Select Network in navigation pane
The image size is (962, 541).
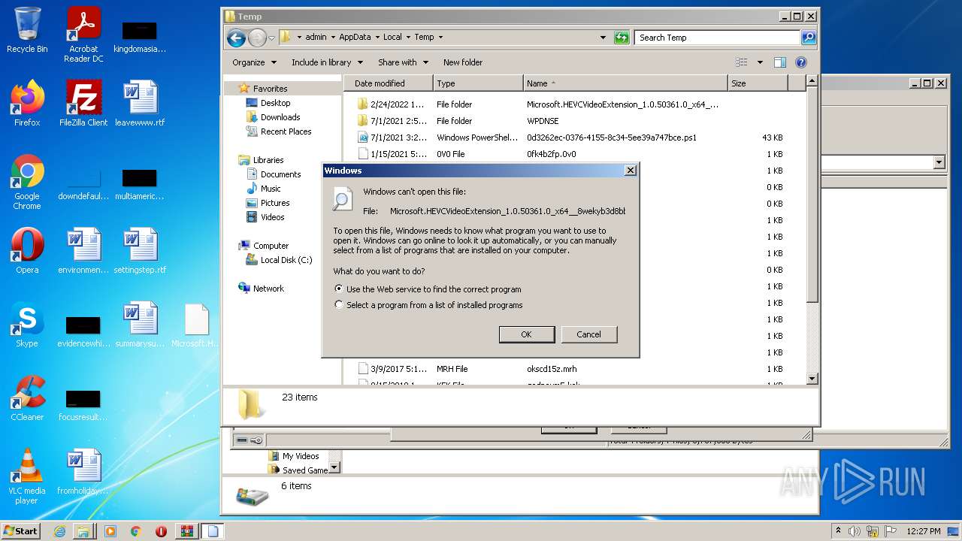[268, 289]
